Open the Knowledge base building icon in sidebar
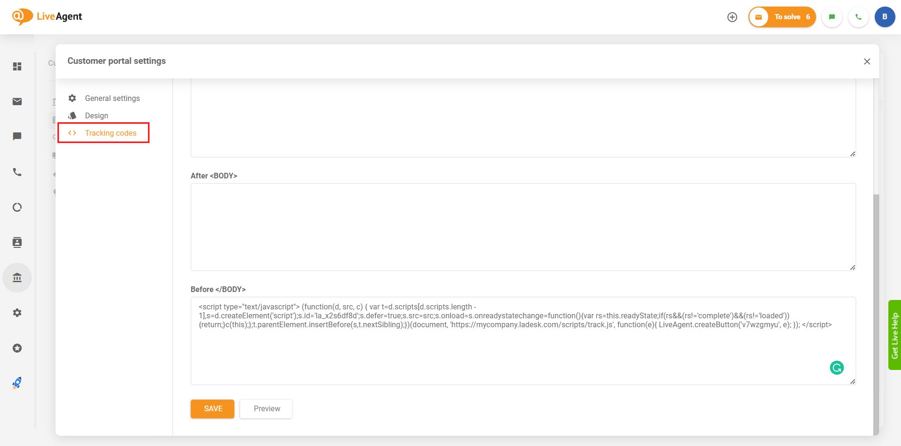901x446 pixels. [17, 278]
